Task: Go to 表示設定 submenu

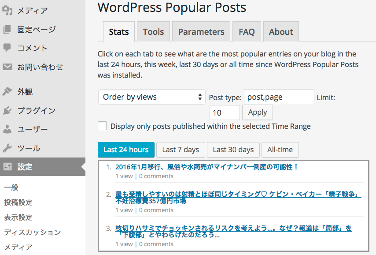Action: click(18, 217)
